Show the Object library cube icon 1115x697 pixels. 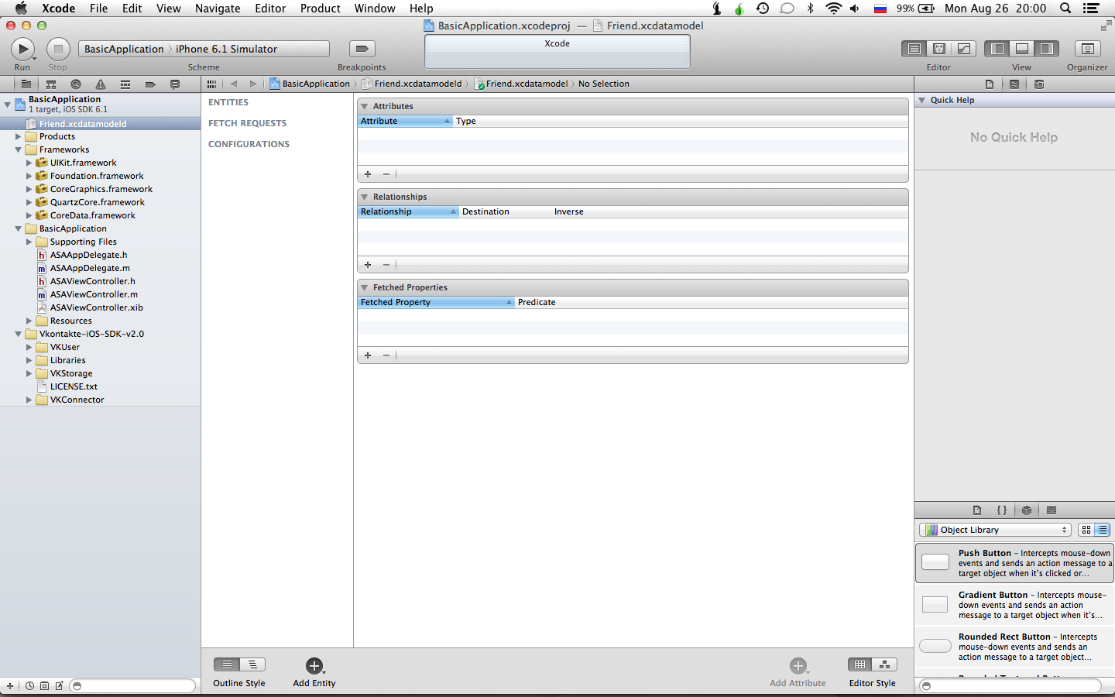tap(1027, 510)
